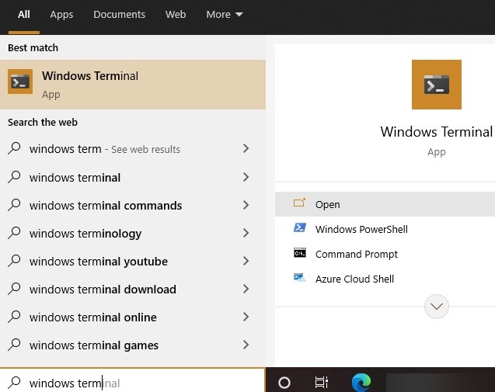Expand 'windows term' web results arrow
This screenshot has width=495, height=392.
246,148
